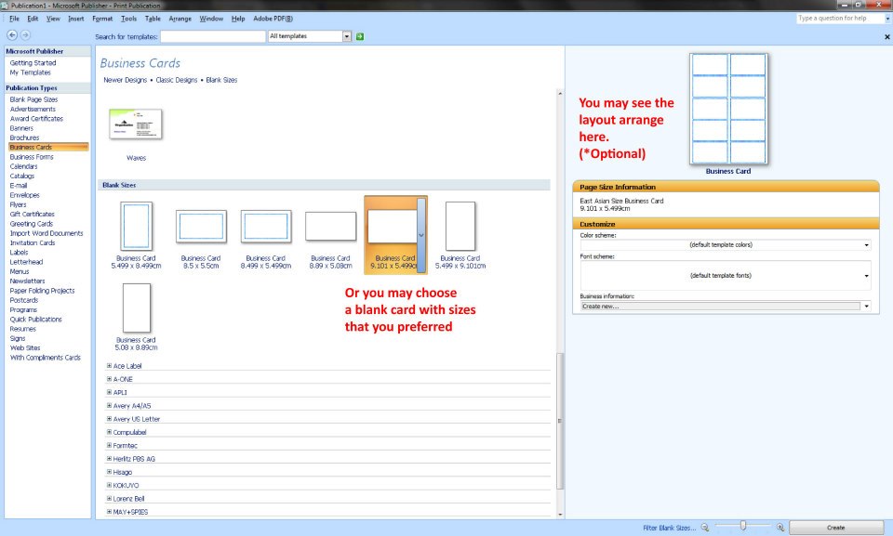This screenshot has height=536, width=893.
Task: Click the Back navigation arrow icon
Action: click(11, 34)
